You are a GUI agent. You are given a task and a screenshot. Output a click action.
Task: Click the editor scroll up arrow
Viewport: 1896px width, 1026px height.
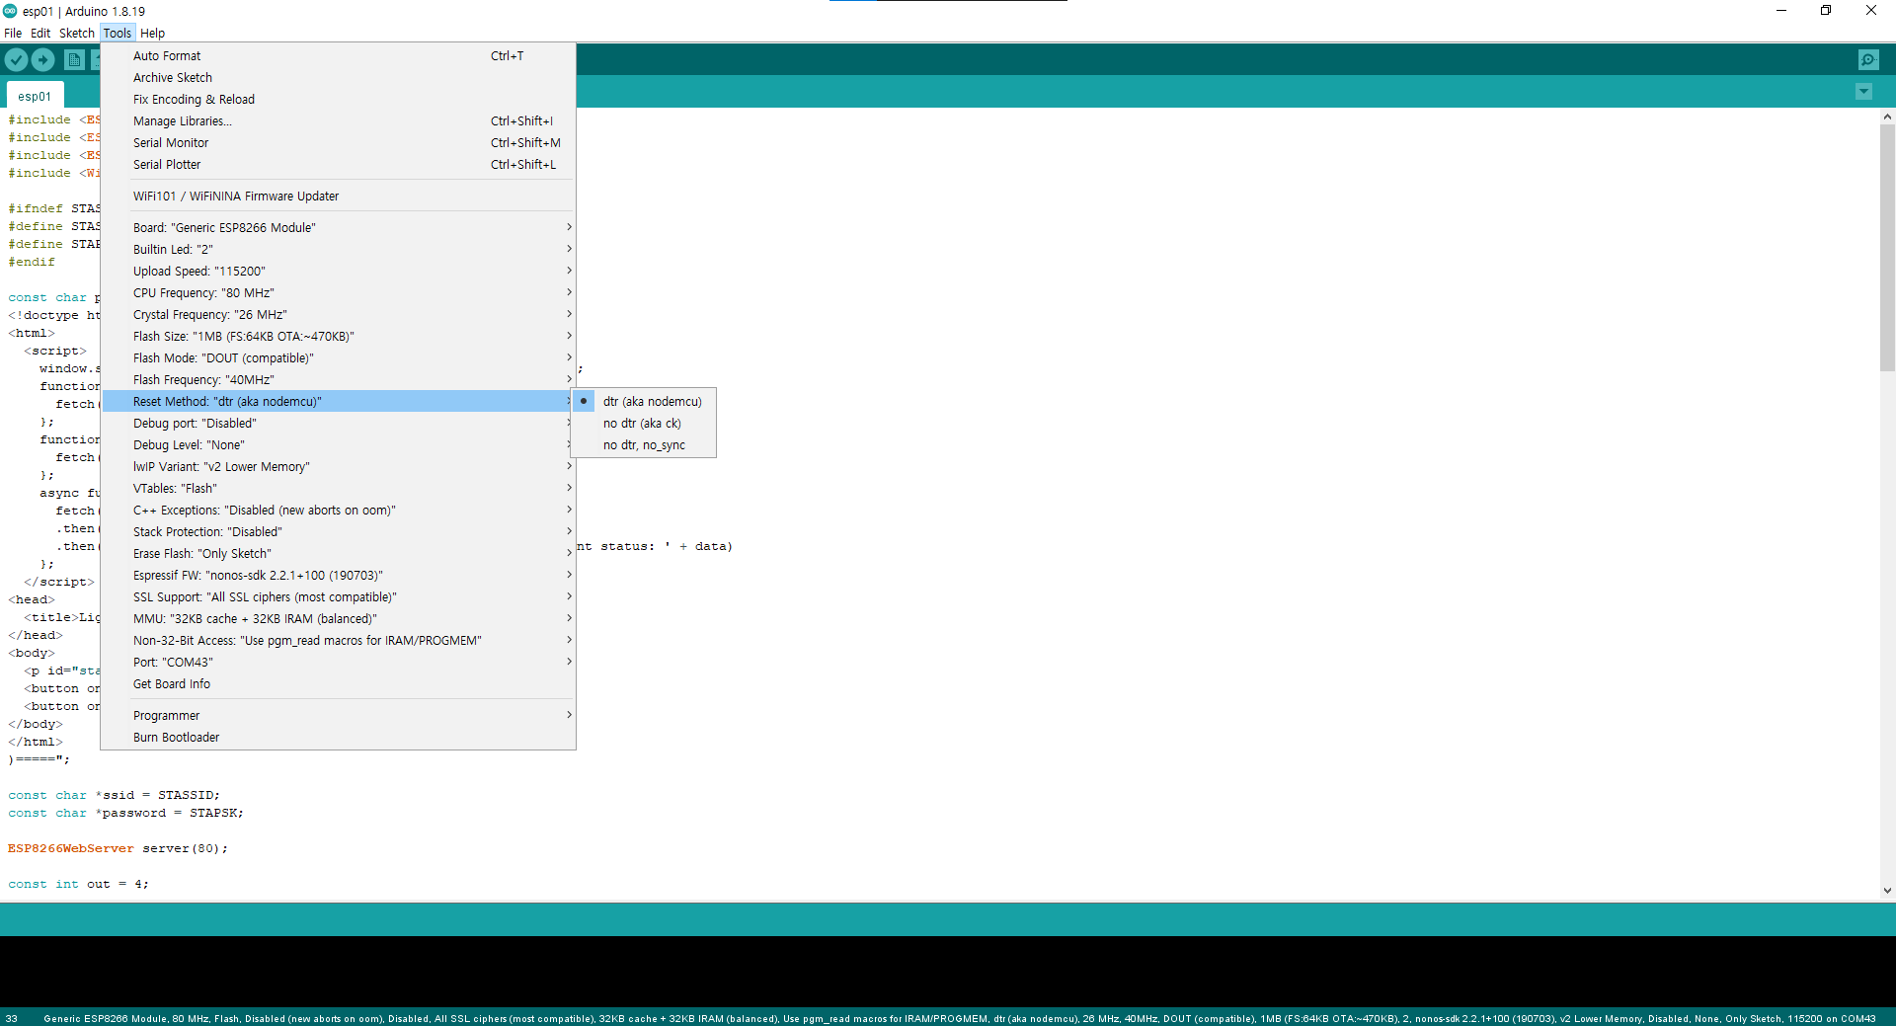pos(1887,117)
